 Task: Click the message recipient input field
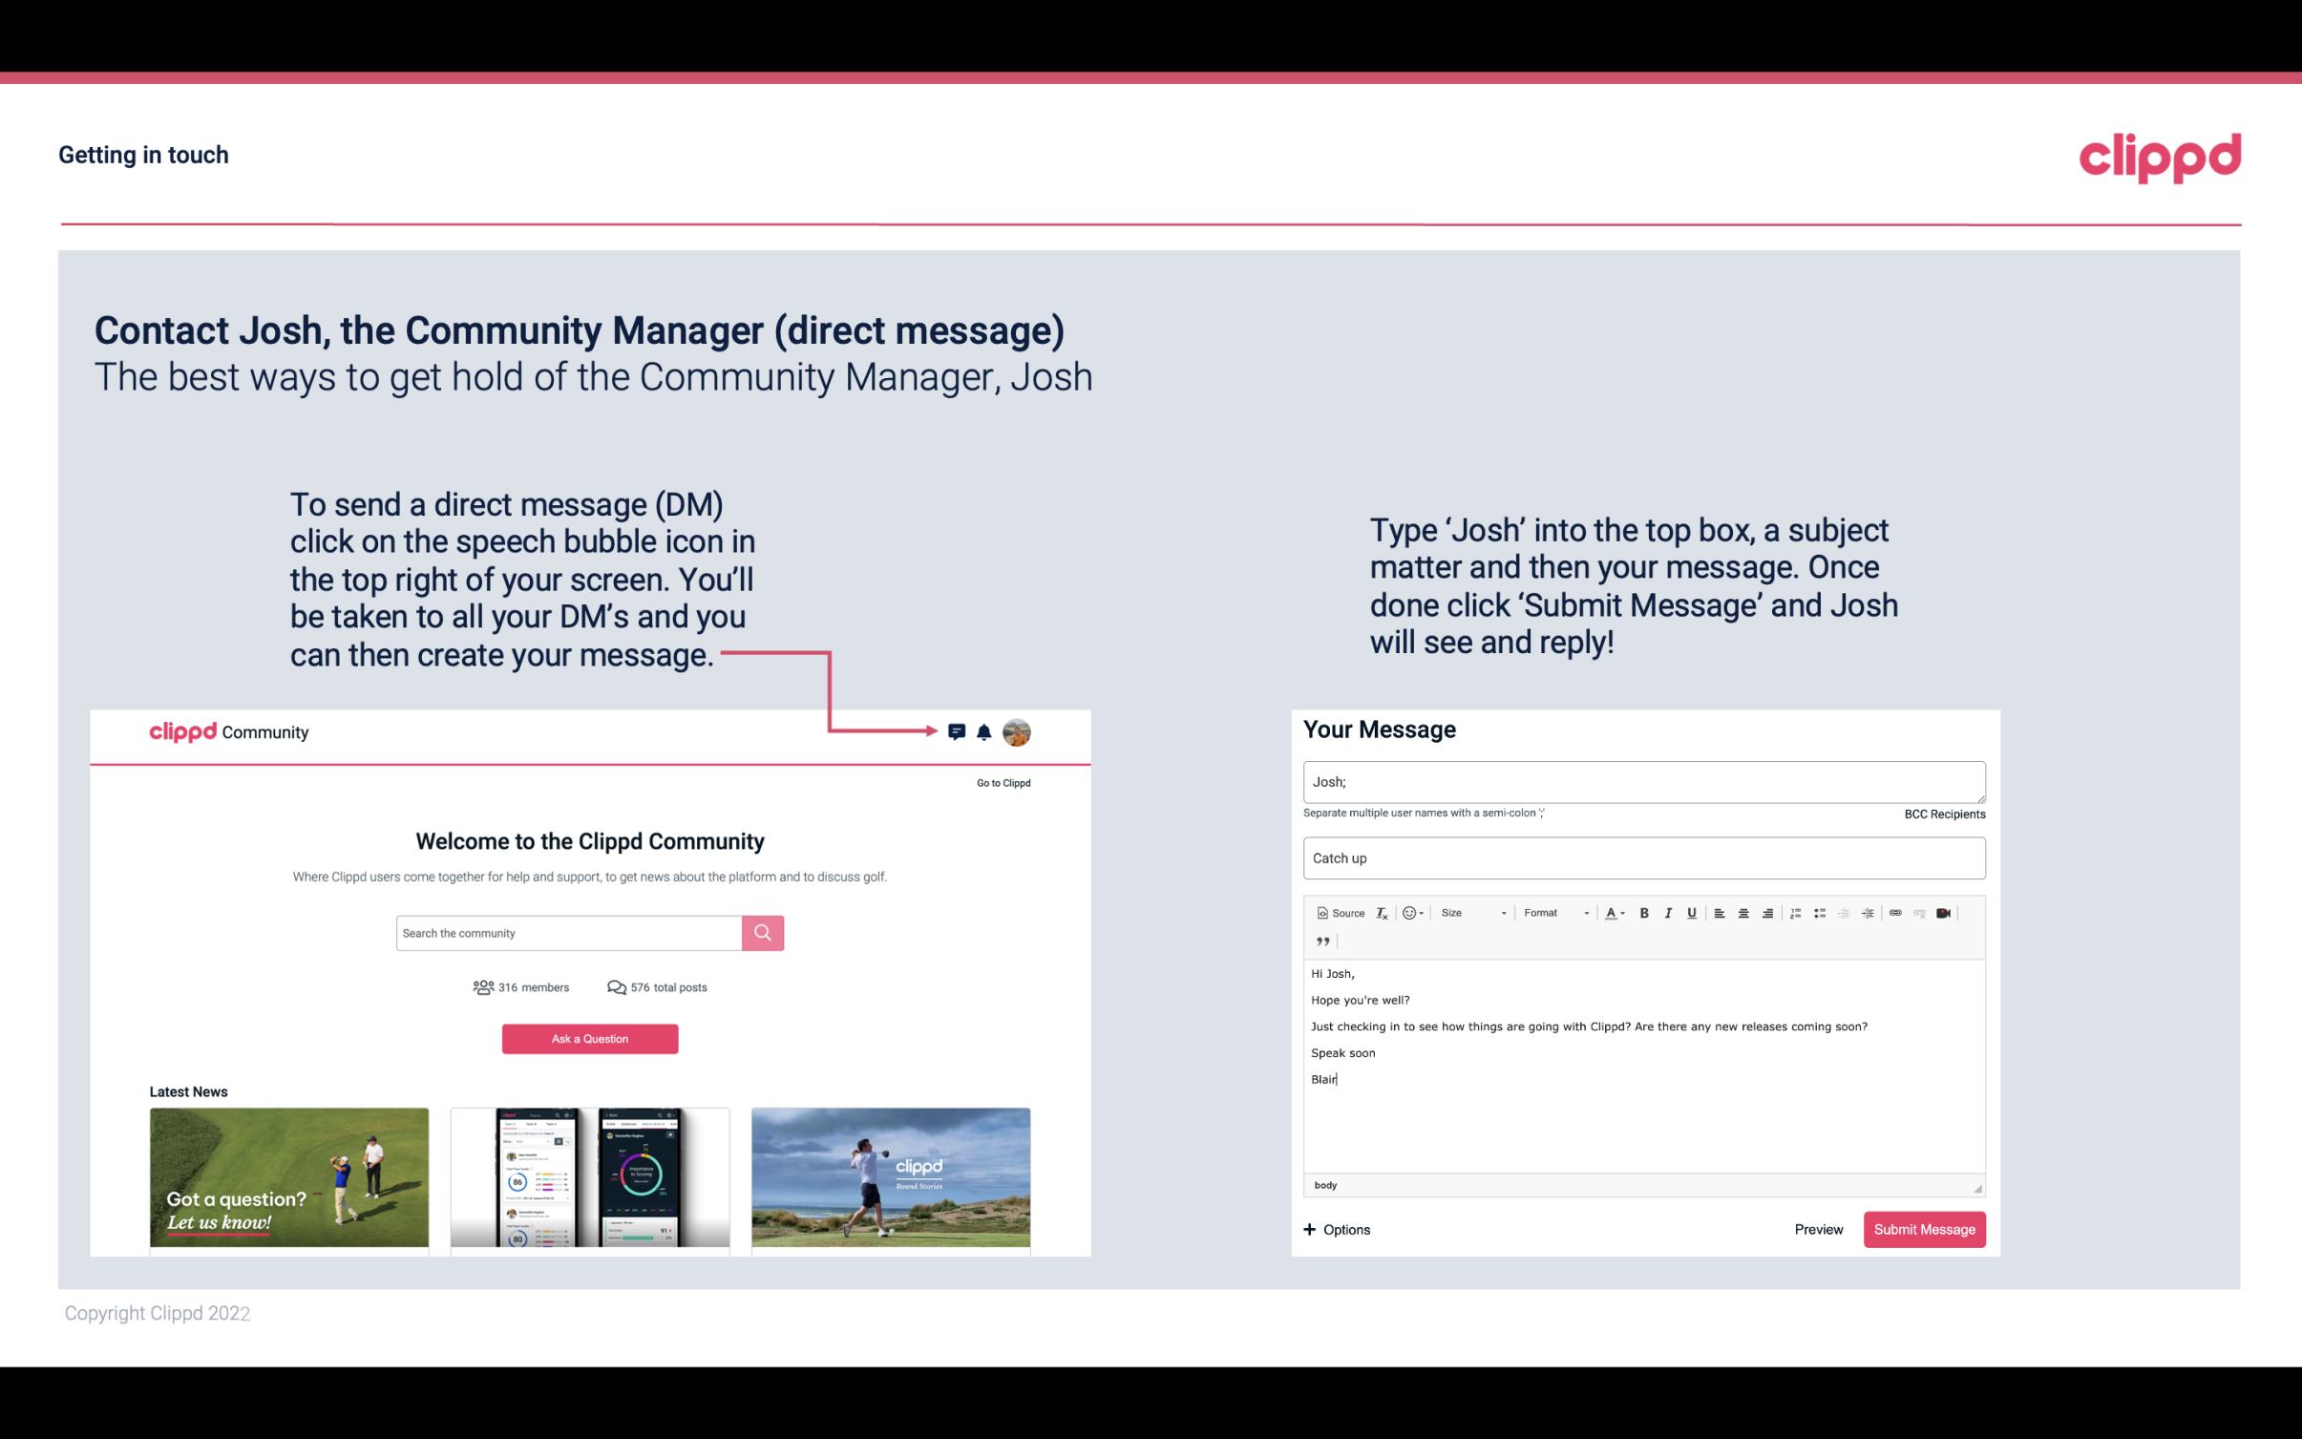click(1640, 779)
